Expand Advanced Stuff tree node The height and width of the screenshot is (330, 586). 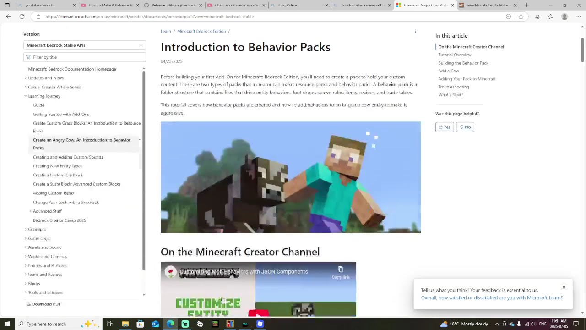[x=30, y=211]
